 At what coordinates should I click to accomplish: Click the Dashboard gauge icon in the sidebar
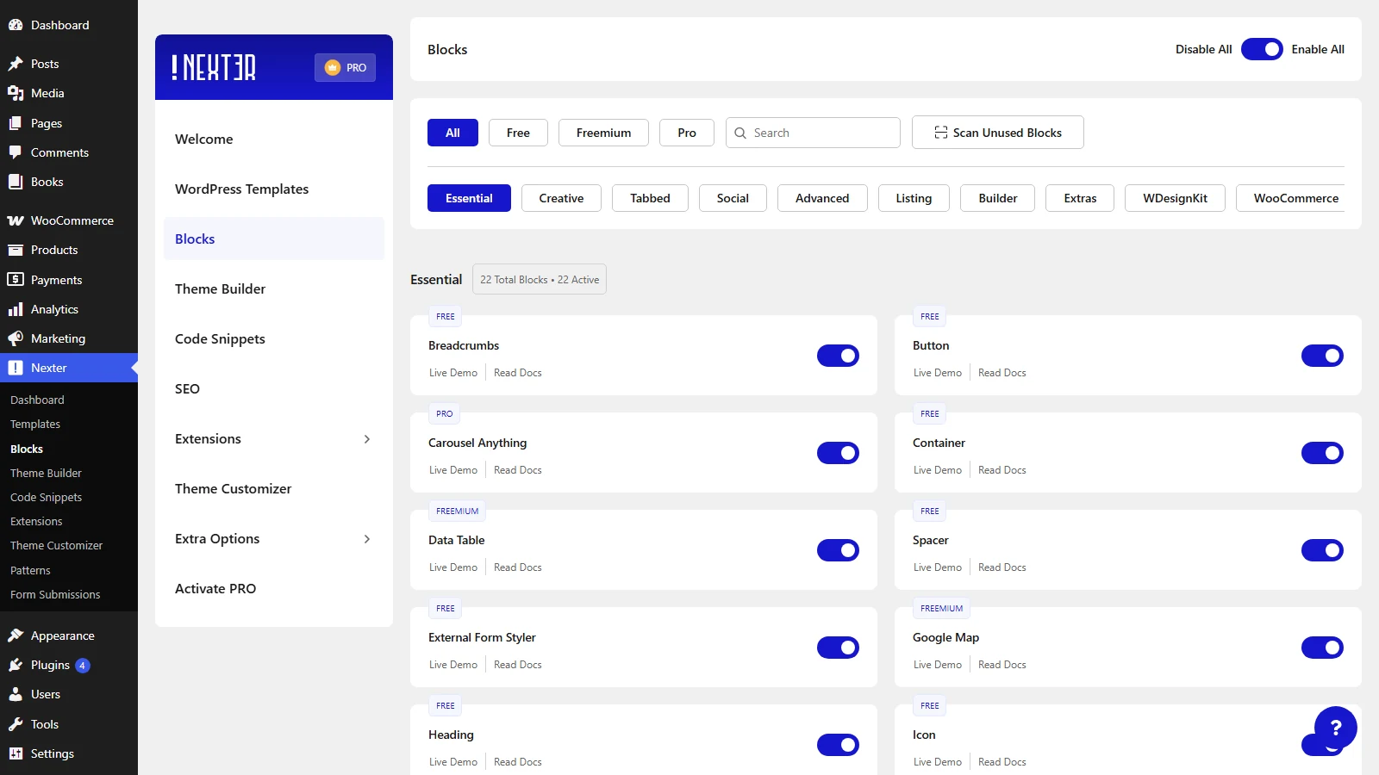pos(16,25)
